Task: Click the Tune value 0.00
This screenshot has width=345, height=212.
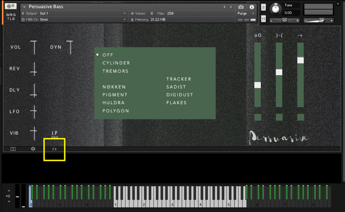Action: point(288,13)
